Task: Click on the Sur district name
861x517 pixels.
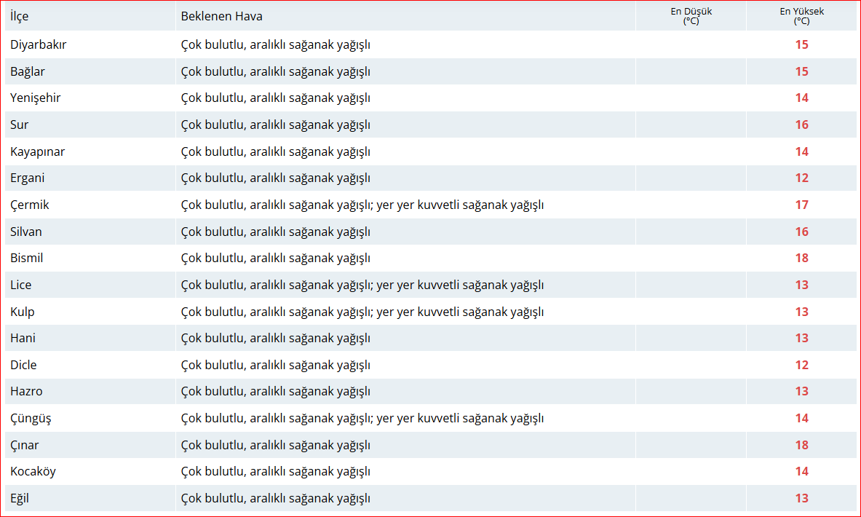Action: (x=20, y=125)
